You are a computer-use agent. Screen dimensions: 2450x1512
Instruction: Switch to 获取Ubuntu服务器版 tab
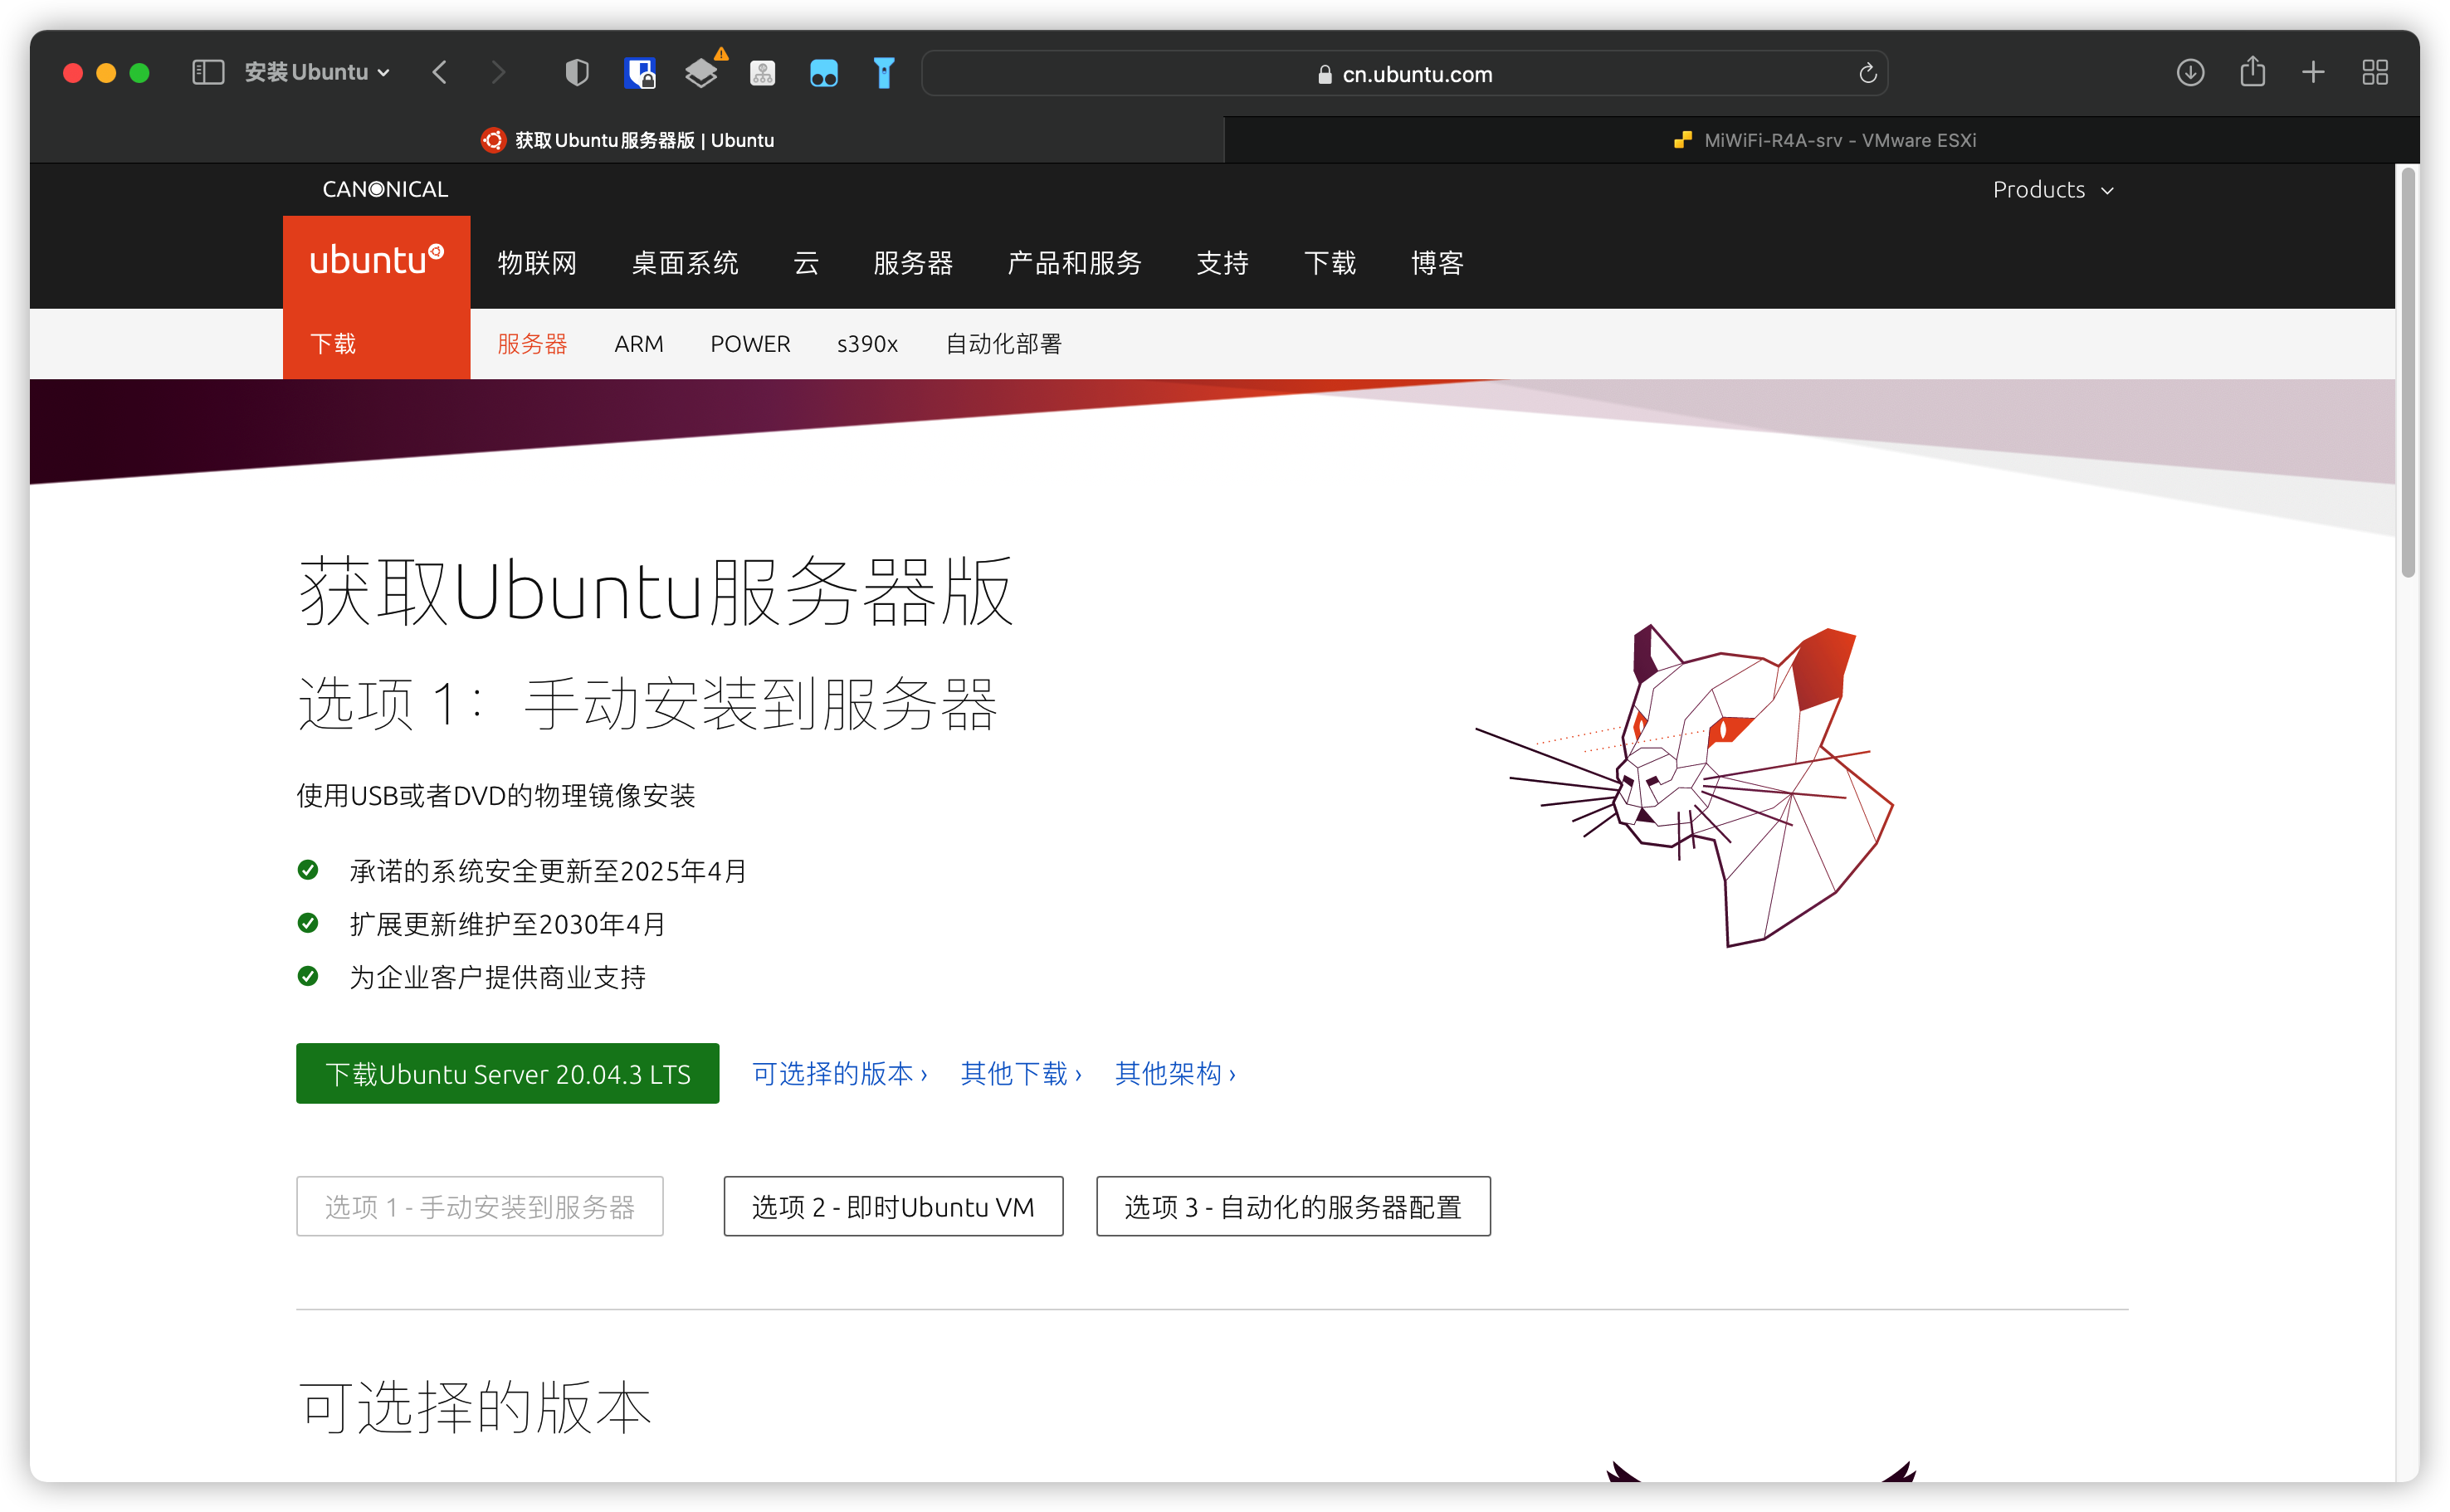pyautogui.click(x=627, y=140)
